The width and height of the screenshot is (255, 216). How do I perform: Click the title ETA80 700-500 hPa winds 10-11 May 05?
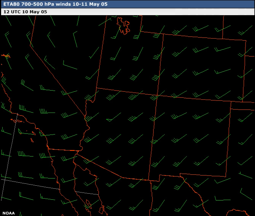pos(55,4)
